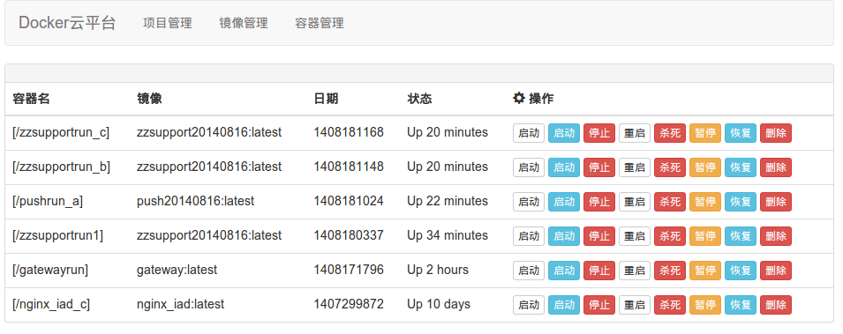Select container name [/gatewayrun]

(x=50, y=270)
